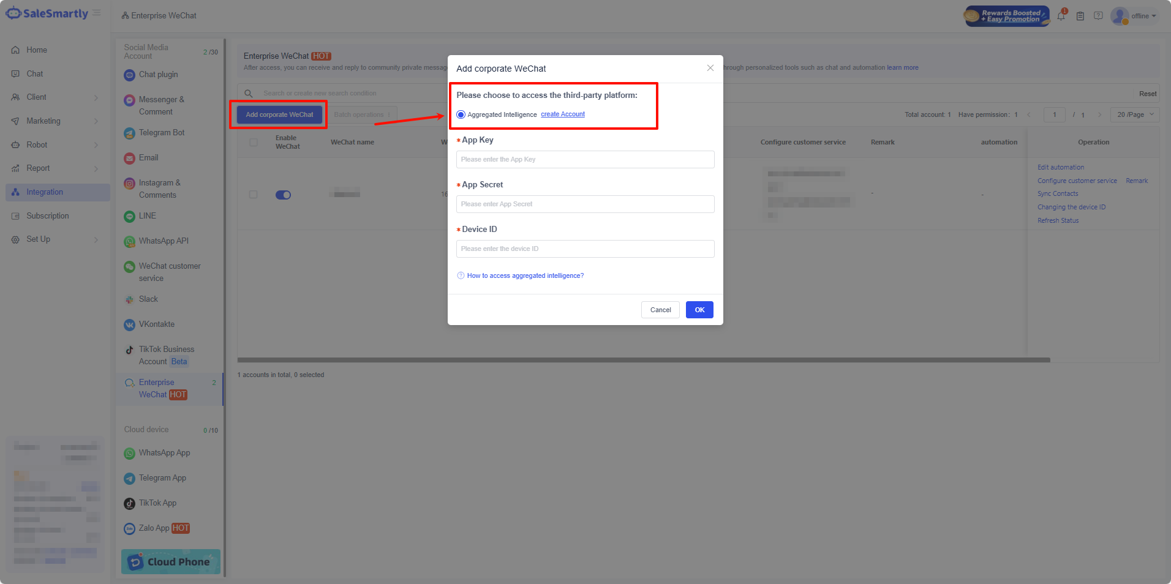Click the SaleSmartly logo

point(47,13)
